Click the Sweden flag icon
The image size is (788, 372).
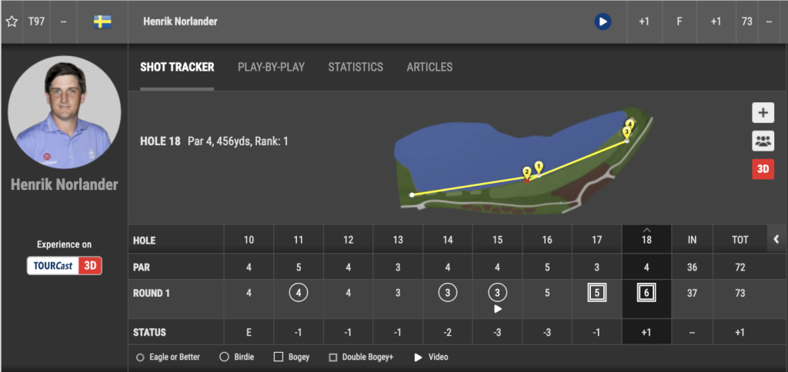pyautogui.click(x=102, y=22)
